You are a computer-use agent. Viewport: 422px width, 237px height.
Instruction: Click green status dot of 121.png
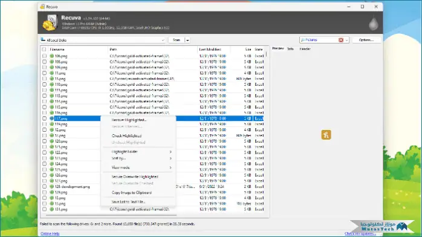(51, 147)
